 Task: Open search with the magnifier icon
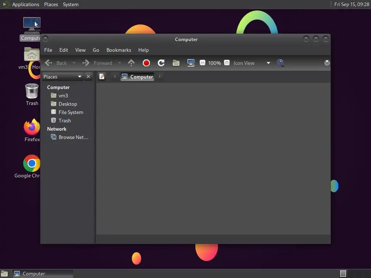click(x=280, y=63)
